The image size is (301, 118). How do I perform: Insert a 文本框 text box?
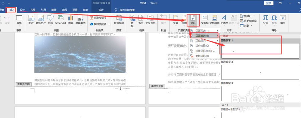pos(205,20)
